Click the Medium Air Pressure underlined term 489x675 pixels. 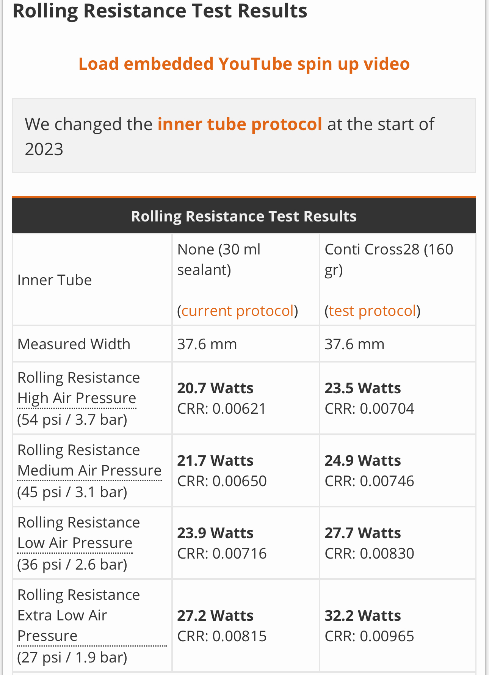tap(89, 471)
